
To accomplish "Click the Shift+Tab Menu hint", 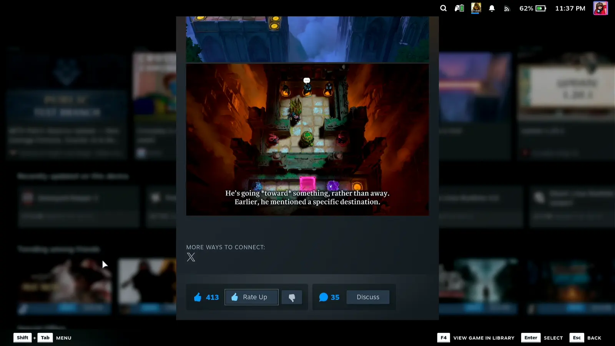I will (42, 338).
